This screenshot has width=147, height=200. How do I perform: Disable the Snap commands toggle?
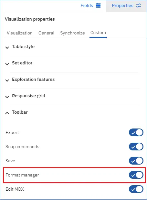(x=136, y=147)
